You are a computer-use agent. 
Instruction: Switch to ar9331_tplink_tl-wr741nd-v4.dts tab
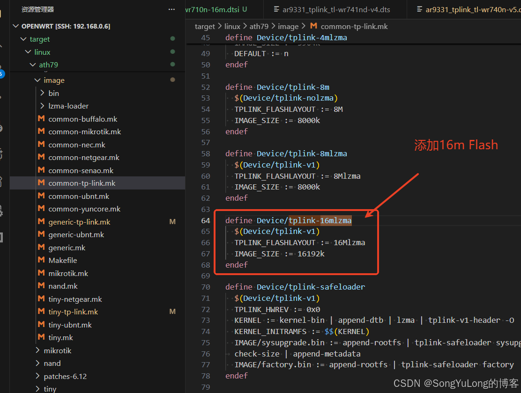pyautogui.click(x=336, y=10)
